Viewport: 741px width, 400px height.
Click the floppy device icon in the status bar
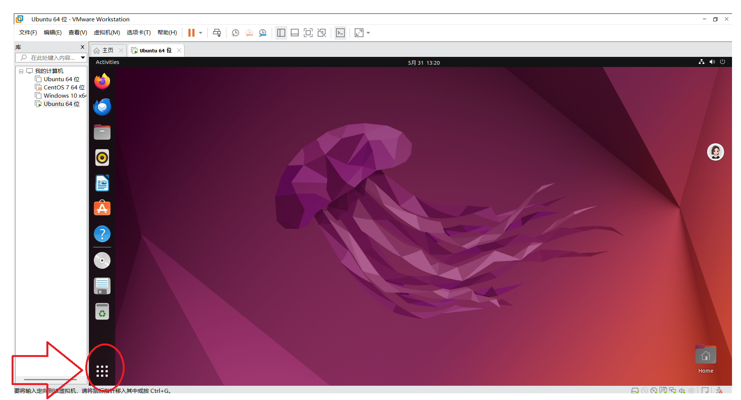663,391
